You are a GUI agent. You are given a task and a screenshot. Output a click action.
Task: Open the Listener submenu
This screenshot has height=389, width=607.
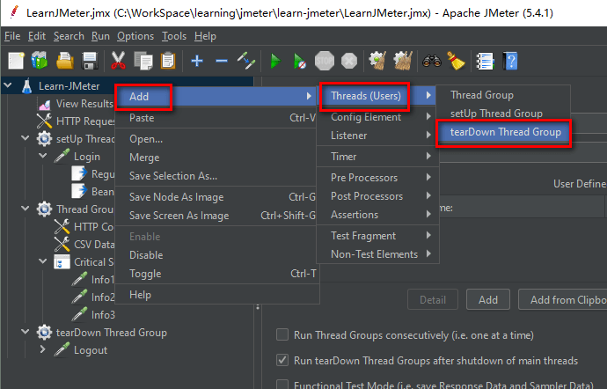point(377,136)
